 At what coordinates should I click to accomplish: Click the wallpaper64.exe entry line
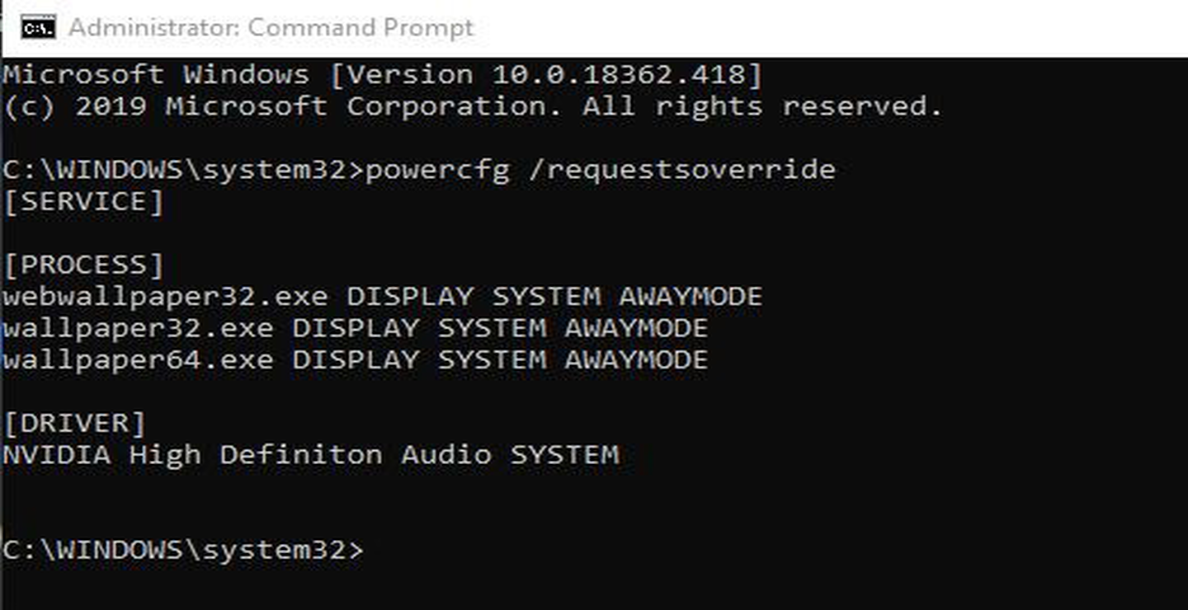(356, 360)
